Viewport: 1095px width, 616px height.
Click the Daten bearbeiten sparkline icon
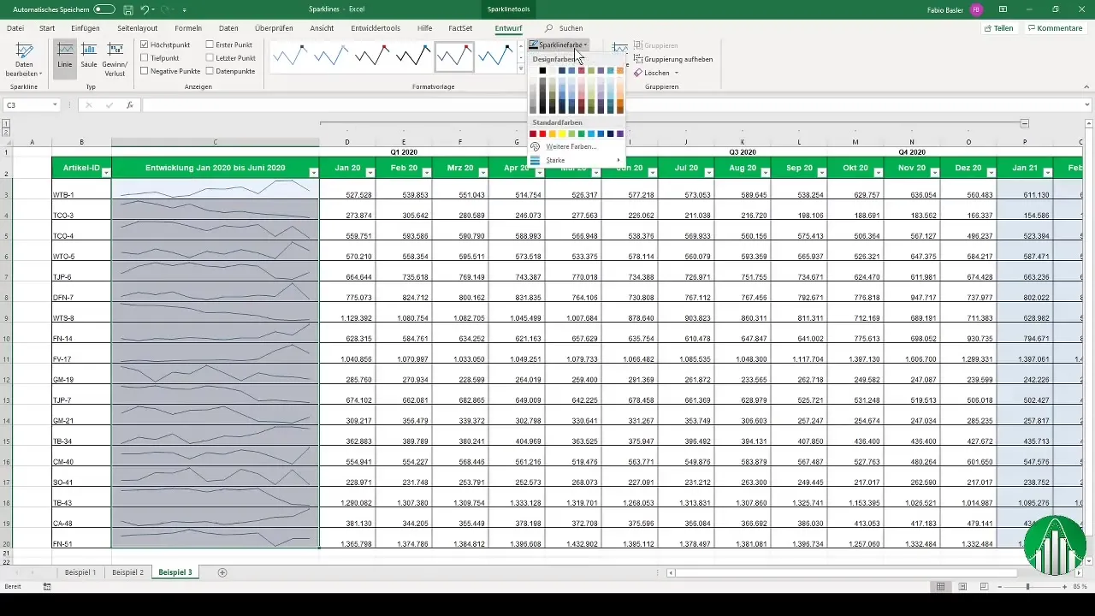tap(24, 52)
